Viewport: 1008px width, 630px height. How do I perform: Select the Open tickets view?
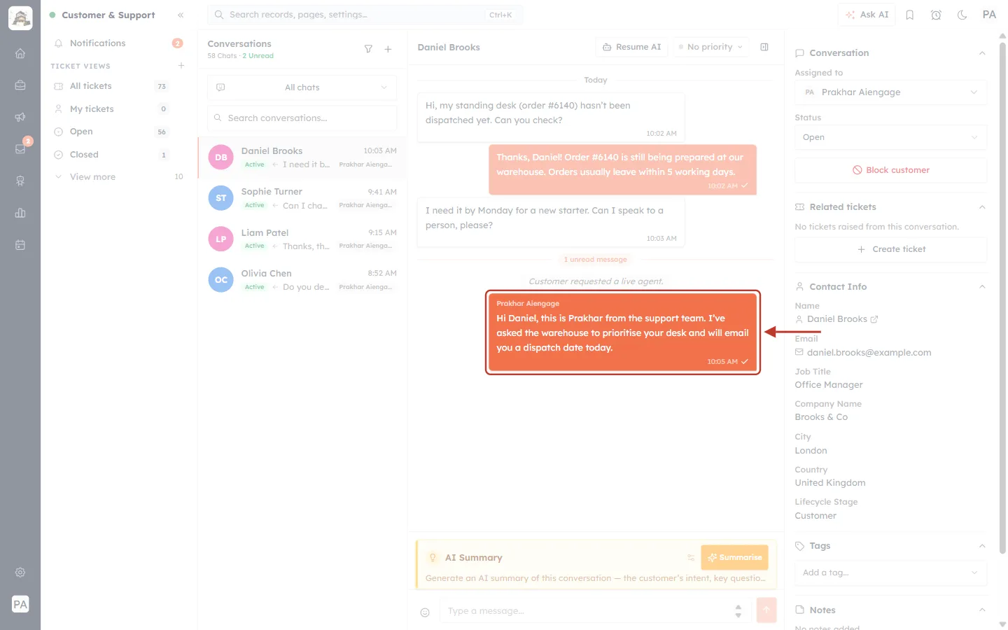(x=119, y=132)
